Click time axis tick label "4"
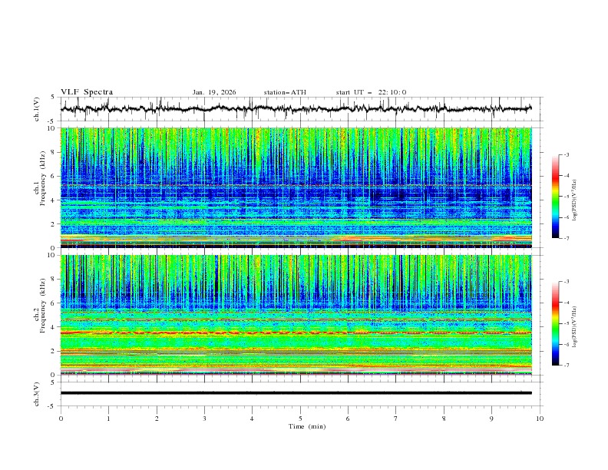 coord(252,419)
